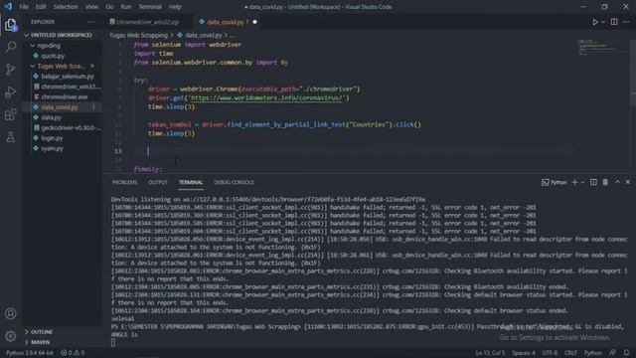Open the Go menu
Screen dimensions: 636x358
(x=109, y=7)
